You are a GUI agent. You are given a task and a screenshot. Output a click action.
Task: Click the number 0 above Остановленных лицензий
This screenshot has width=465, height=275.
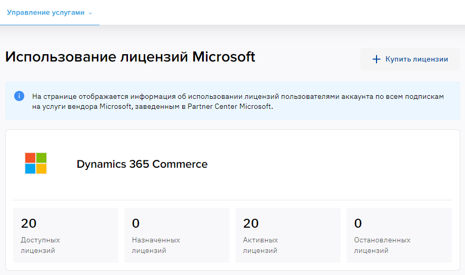tap(358, 223)
